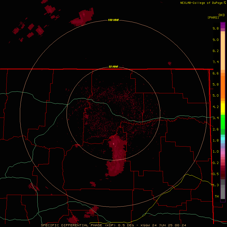The image size is (227, 227).
Task: Select the 5.0 value on the color scale
Action: (x=216, y=96)
